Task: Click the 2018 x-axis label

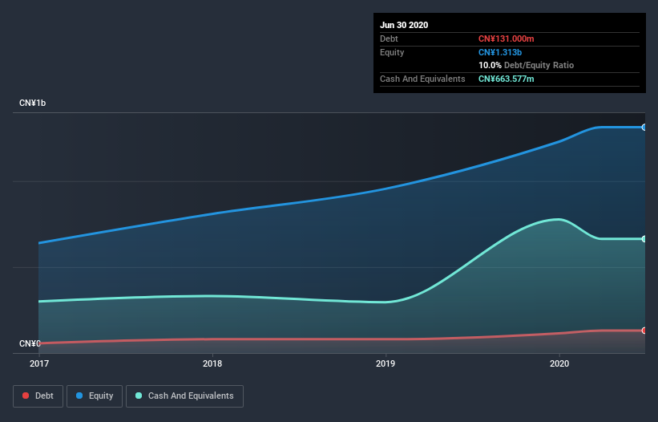Action: point(212,363)
